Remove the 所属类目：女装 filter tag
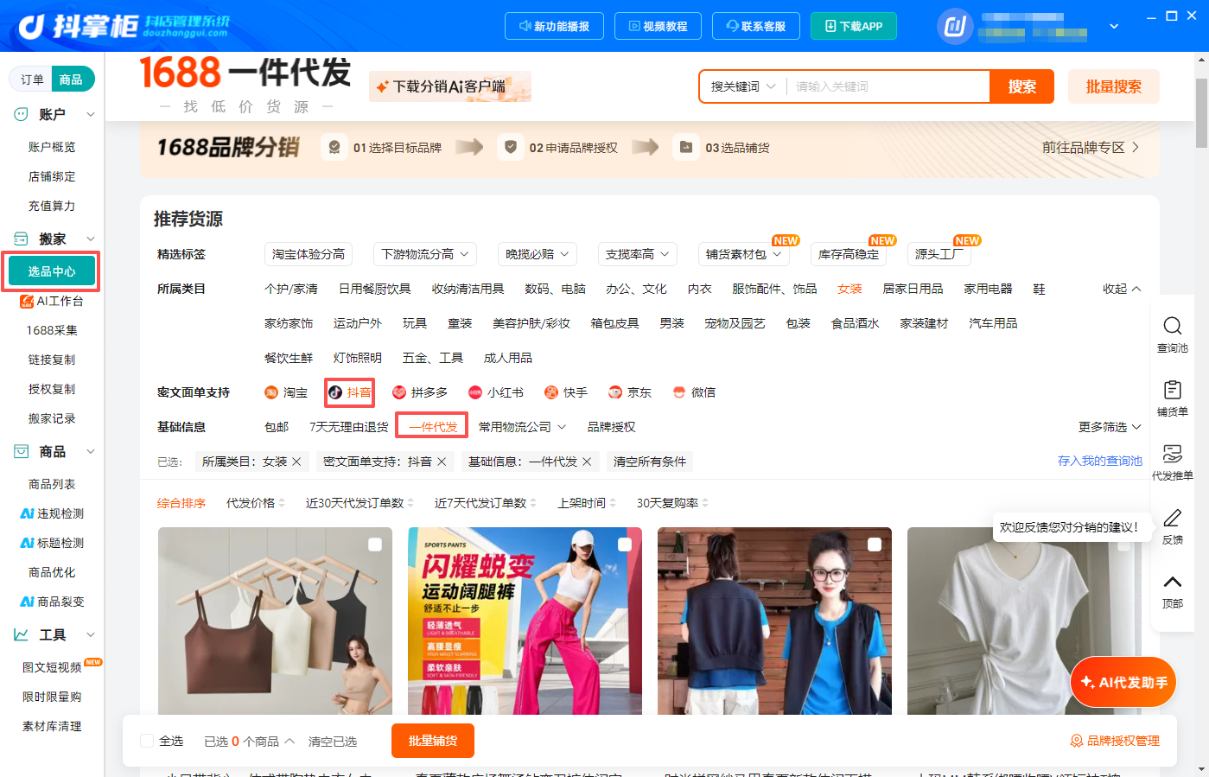 coord(296,462)
